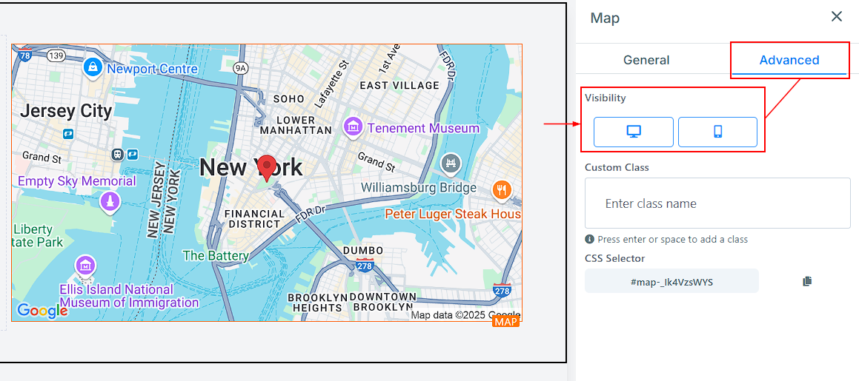Close the Map settings panel
This screenshot has width=859, height=381.
pyautogui.click(x=836, y=17)
